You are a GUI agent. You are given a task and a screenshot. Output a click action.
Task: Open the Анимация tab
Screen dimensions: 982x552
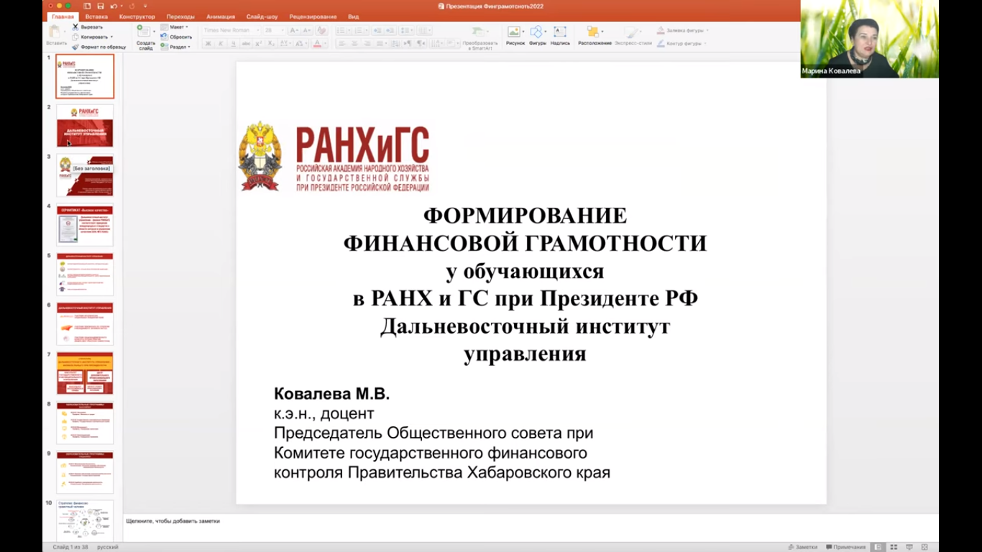click(x=221, y=17)
